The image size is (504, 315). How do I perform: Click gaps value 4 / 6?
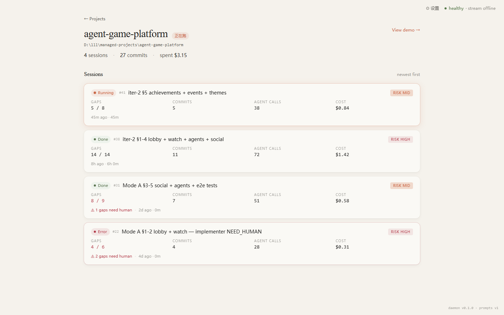(x=98, y=247)
